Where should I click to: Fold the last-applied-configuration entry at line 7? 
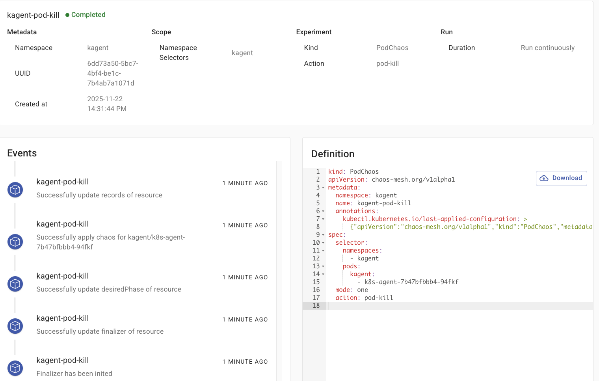[x=323, y=219]
